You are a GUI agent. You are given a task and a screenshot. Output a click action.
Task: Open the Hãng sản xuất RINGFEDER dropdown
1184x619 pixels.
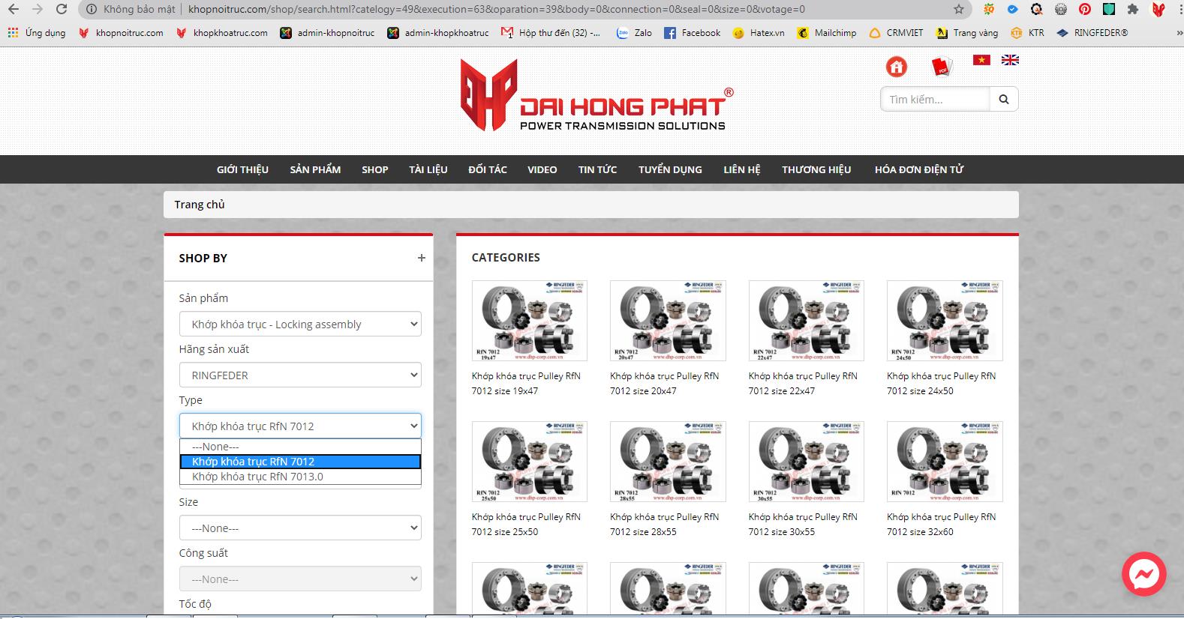tap(300, 375)
